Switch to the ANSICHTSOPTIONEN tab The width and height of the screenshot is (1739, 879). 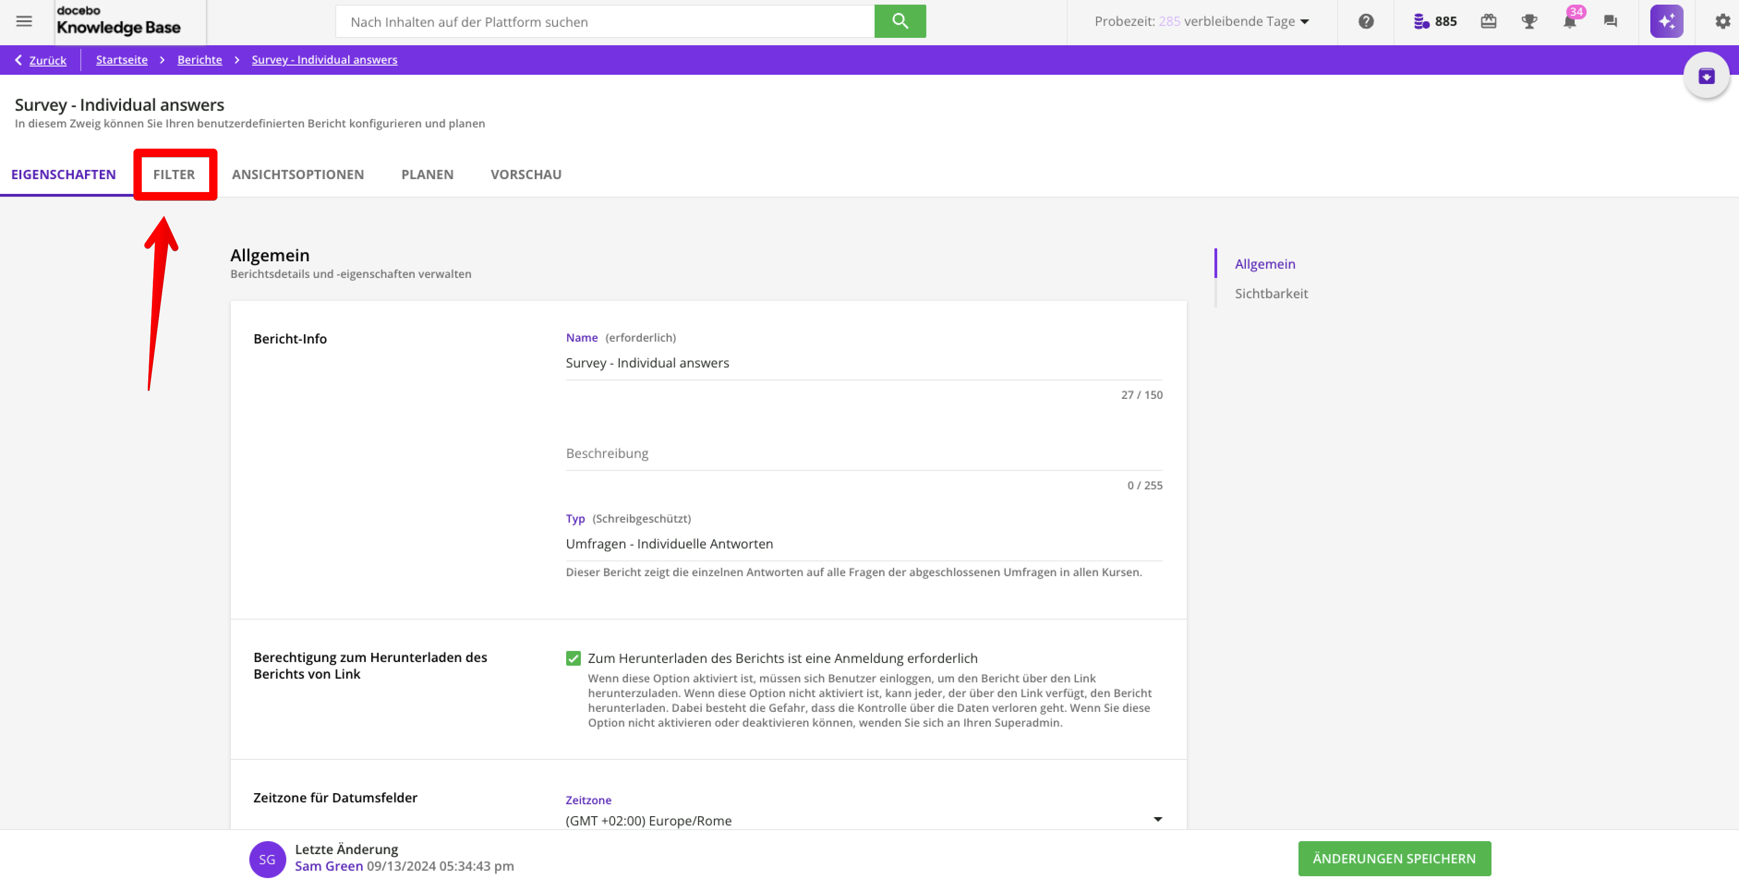tap(298, 174)
